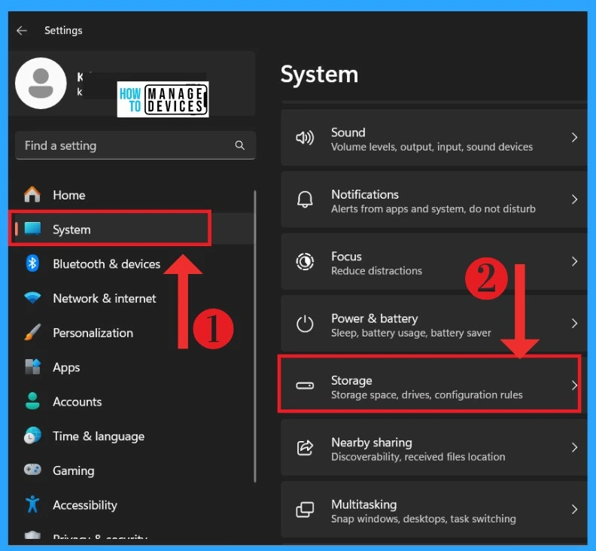The image size is (596, 551).
Task: Go to Accounts settings
Action: (77, 402)
